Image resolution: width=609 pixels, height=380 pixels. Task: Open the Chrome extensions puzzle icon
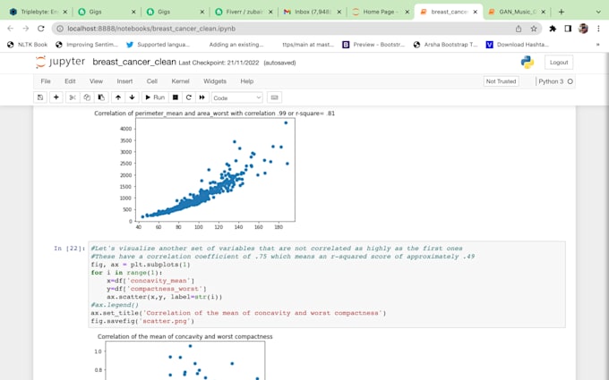(553, 29)
